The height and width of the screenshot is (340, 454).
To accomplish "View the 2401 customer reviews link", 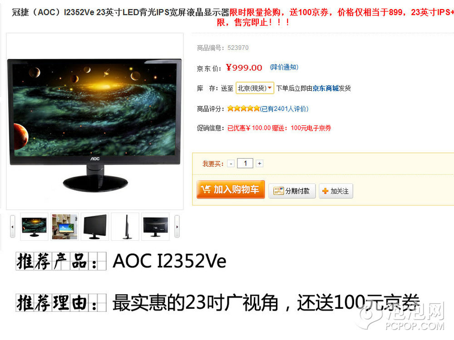I will click(284, 109).
